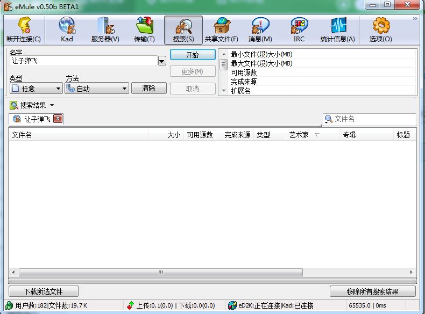Click the Clear (清除) button
Image resolution: width=425 pixels, height=314 pixels.
coord(149,88)
